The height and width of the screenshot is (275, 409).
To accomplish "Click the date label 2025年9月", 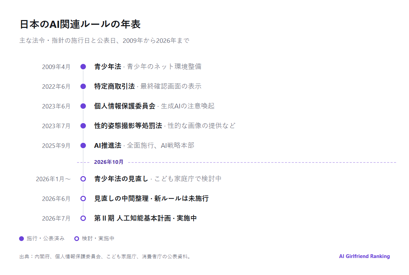I will pos(56,145).
